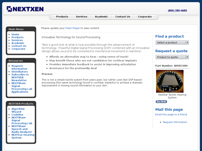Click the Process subheading
Image resolution: width=202 pixels, height=151 pixels.
click(47, 74)
